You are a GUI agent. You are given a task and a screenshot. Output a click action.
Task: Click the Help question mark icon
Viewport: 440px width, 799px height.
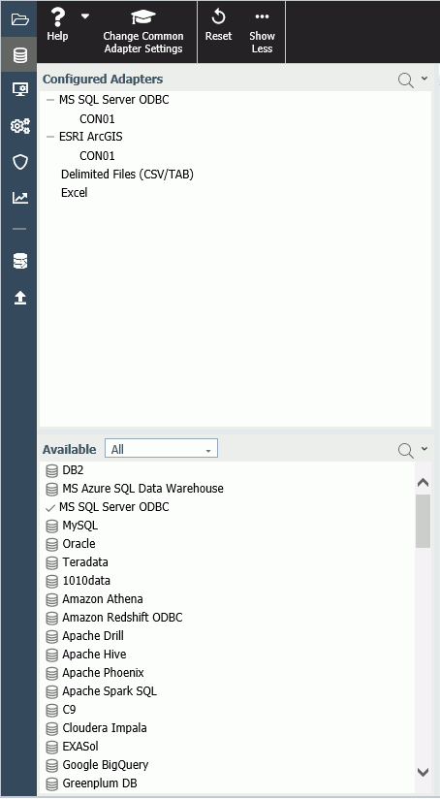57,17
